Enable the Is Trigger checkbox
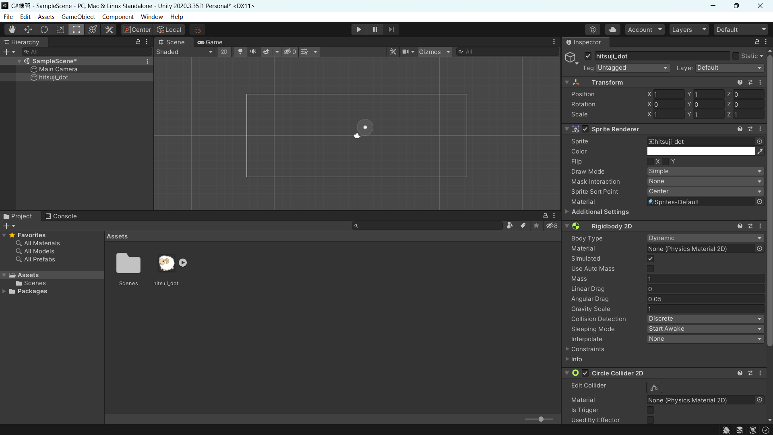The height and width of the screenshot is (435, 773). [650, 410]
